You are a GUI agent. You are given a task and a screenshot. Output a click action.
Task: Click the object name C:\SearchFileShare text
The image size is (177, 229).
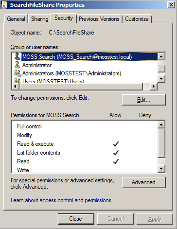pos(71,33)
